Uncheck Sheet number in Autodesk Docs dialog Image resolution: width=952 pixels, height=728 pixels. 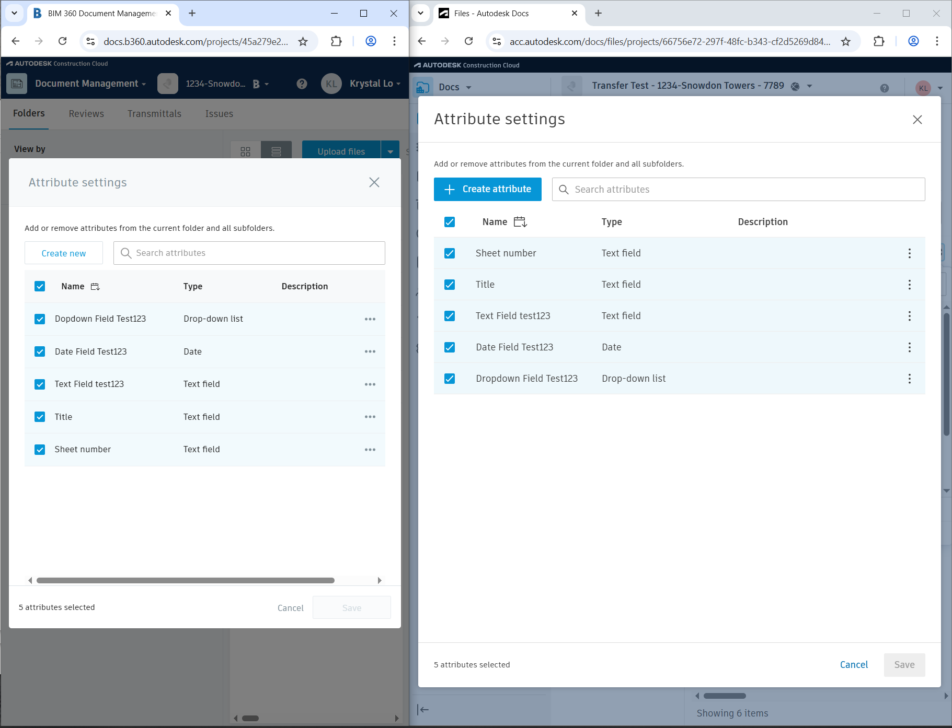tap(450, 253)
